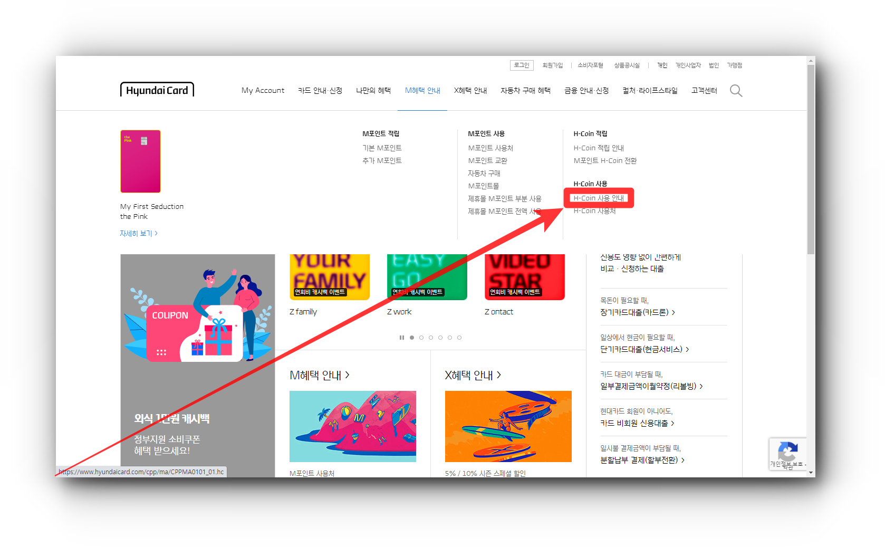Click 자세히 보기 under the Pink card
The width and height of the screenshot is (885, 547).
point(139,233)
